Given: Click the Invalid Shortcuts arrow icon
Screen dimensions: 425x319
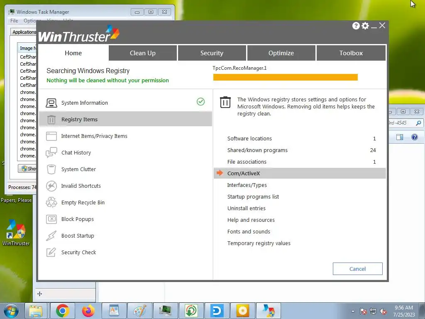Looking at the screenshot, I should (51, 186).
